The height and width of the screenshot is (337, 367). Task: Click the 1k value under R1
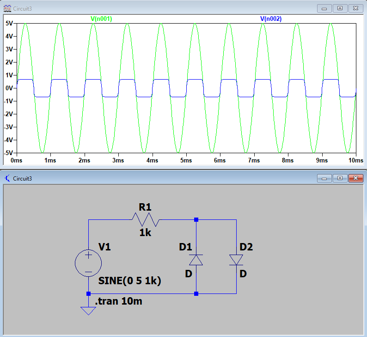tap(145, 233)
